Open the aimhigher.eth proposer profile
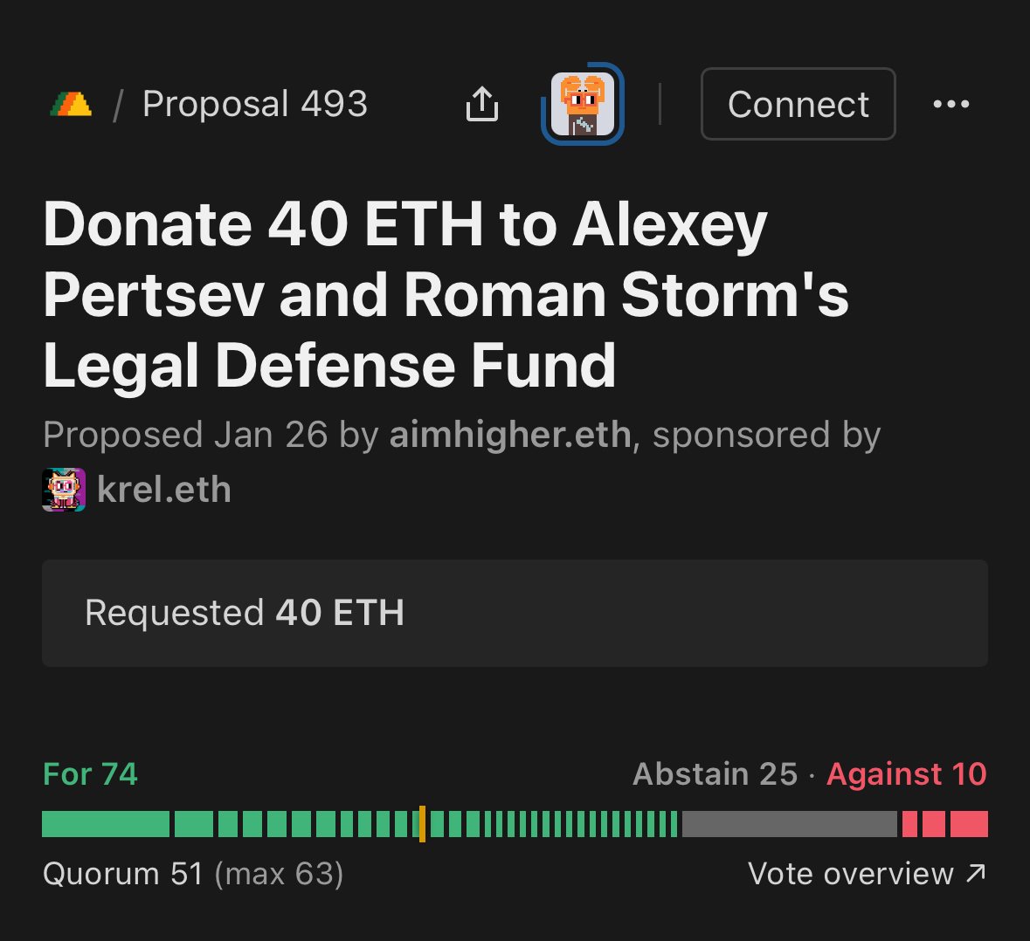 tap(509, 435)
